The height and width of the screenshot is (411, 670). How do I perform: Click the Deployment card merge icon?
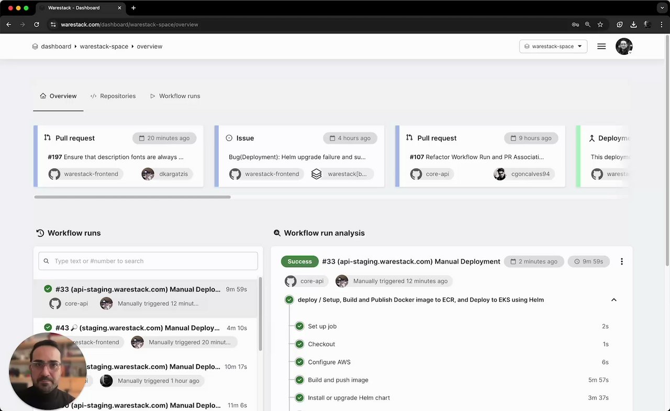[592, 138]
